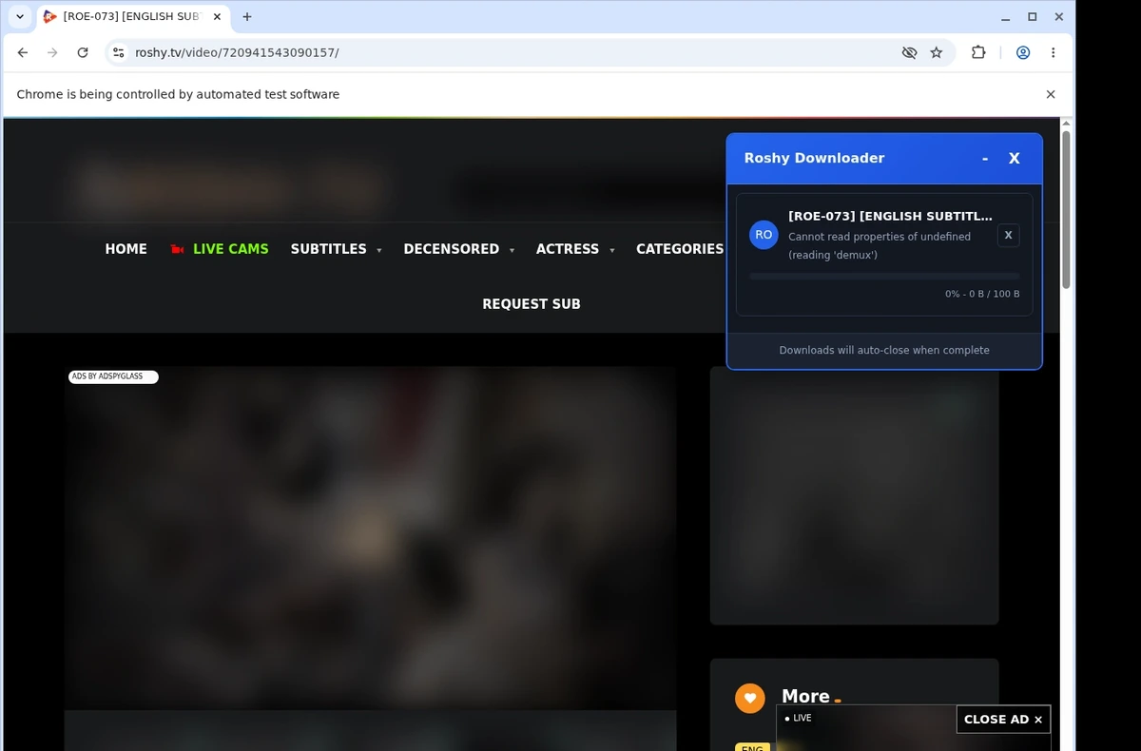This screenshot has width=1141, height=751.
Task: Click the sidebar blurred thumbnail image
Action: [x=855, y=495]
